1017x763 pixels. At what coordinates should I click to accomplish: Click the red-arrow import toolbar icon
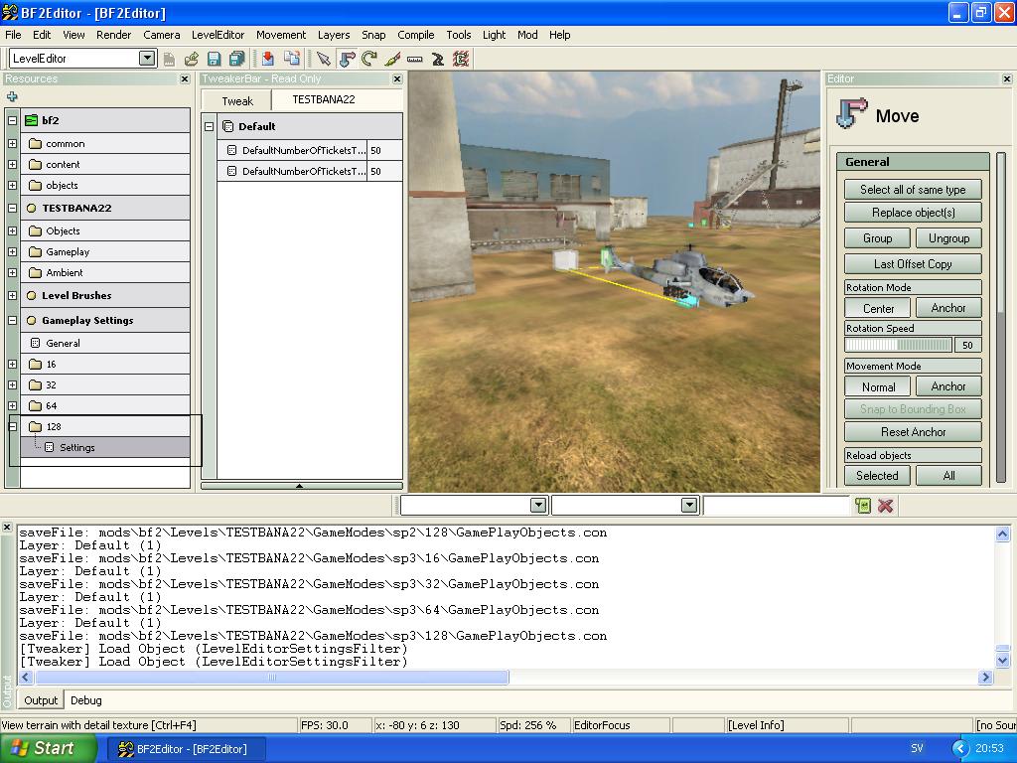(x=267, y=59)
